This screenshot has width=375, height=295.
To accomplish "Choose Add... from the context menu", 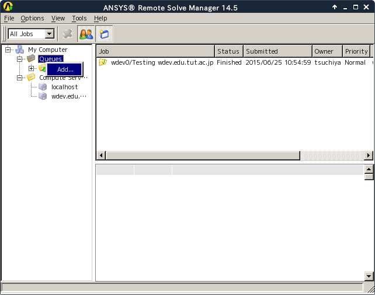I will click(65, 69).
